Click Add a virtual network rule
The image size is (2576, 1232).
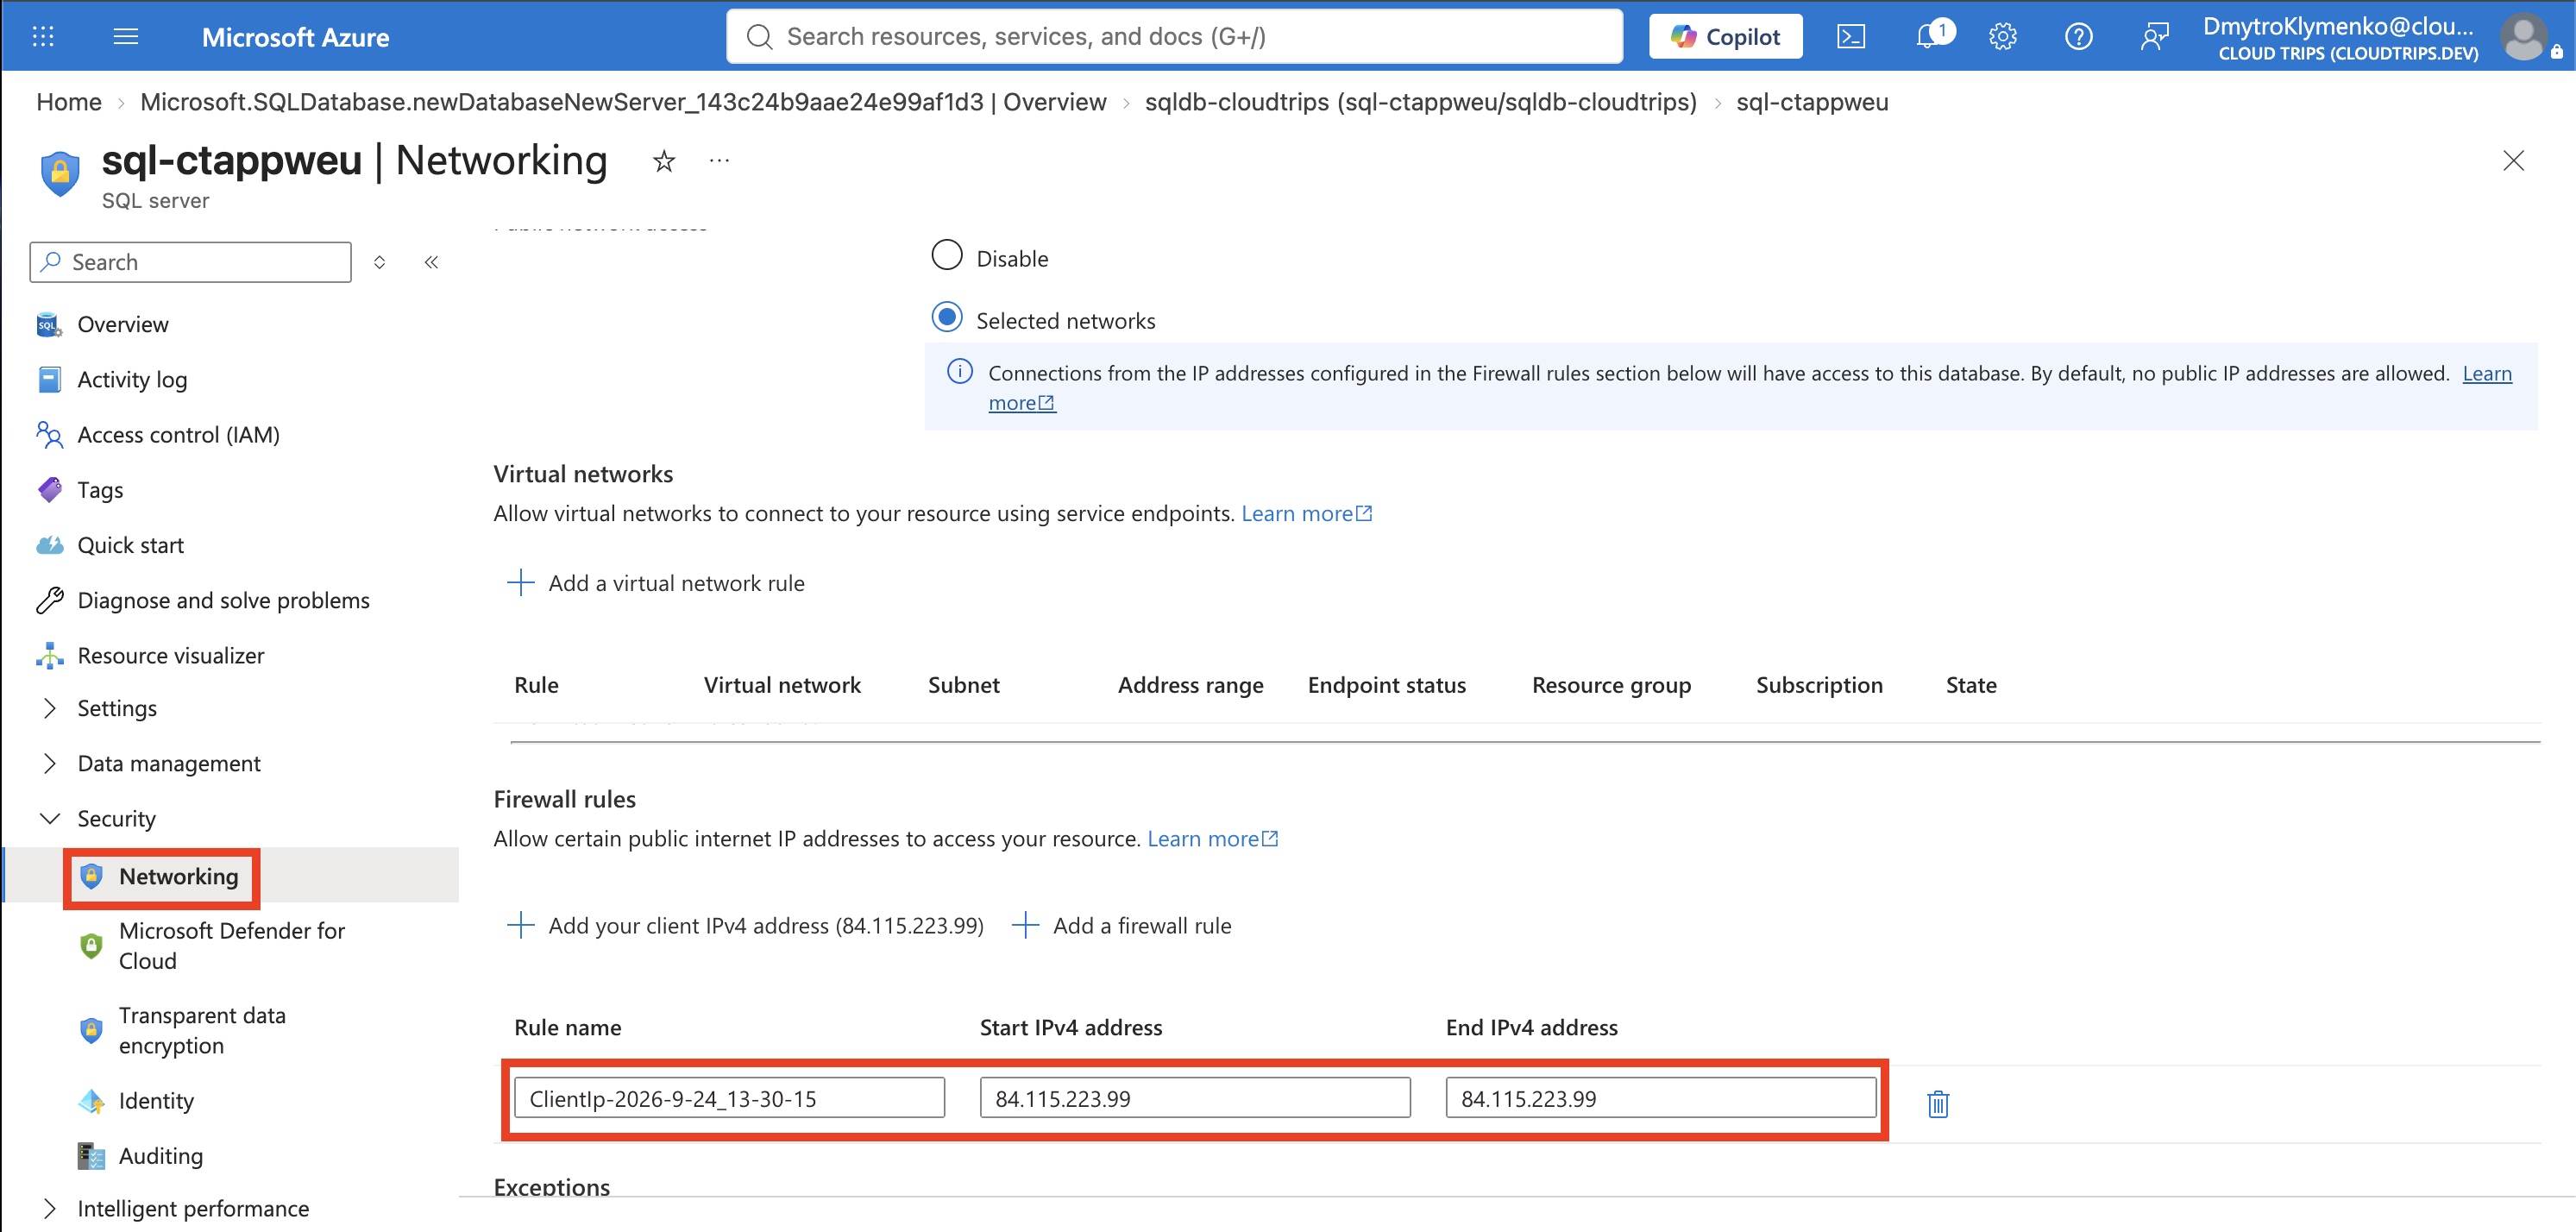point(656,583)
